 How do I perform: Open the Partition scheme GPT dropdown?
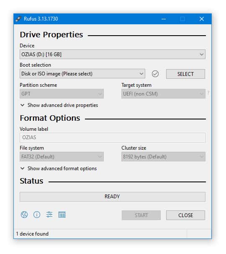click(x=62, y=94)
